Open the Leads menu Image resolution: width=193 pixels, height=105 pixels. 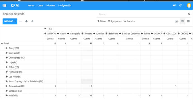point(40,6)
